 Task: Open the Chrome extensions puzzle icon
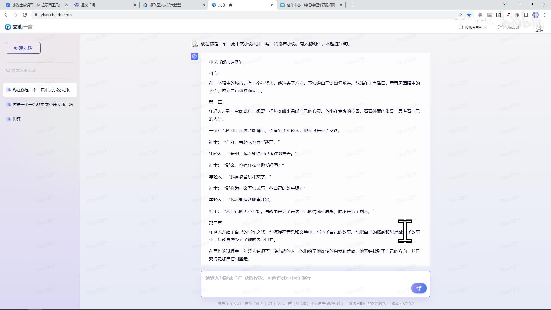[517, 15]
